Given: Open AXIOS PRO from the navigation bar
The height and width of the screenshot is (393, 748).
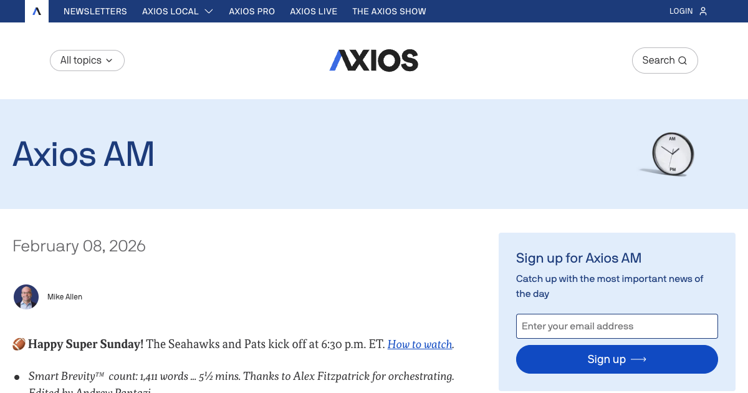Looking at the screenshot, I should [x=252, y=11].
